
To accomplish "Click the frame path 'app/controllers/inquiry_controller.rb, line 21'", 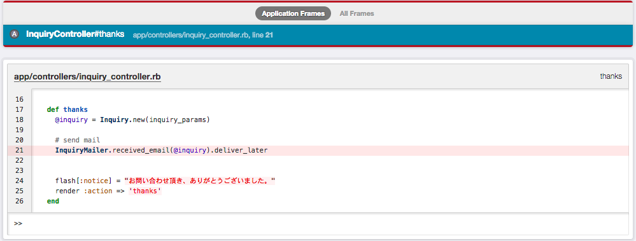I will [x=203, y=35].
